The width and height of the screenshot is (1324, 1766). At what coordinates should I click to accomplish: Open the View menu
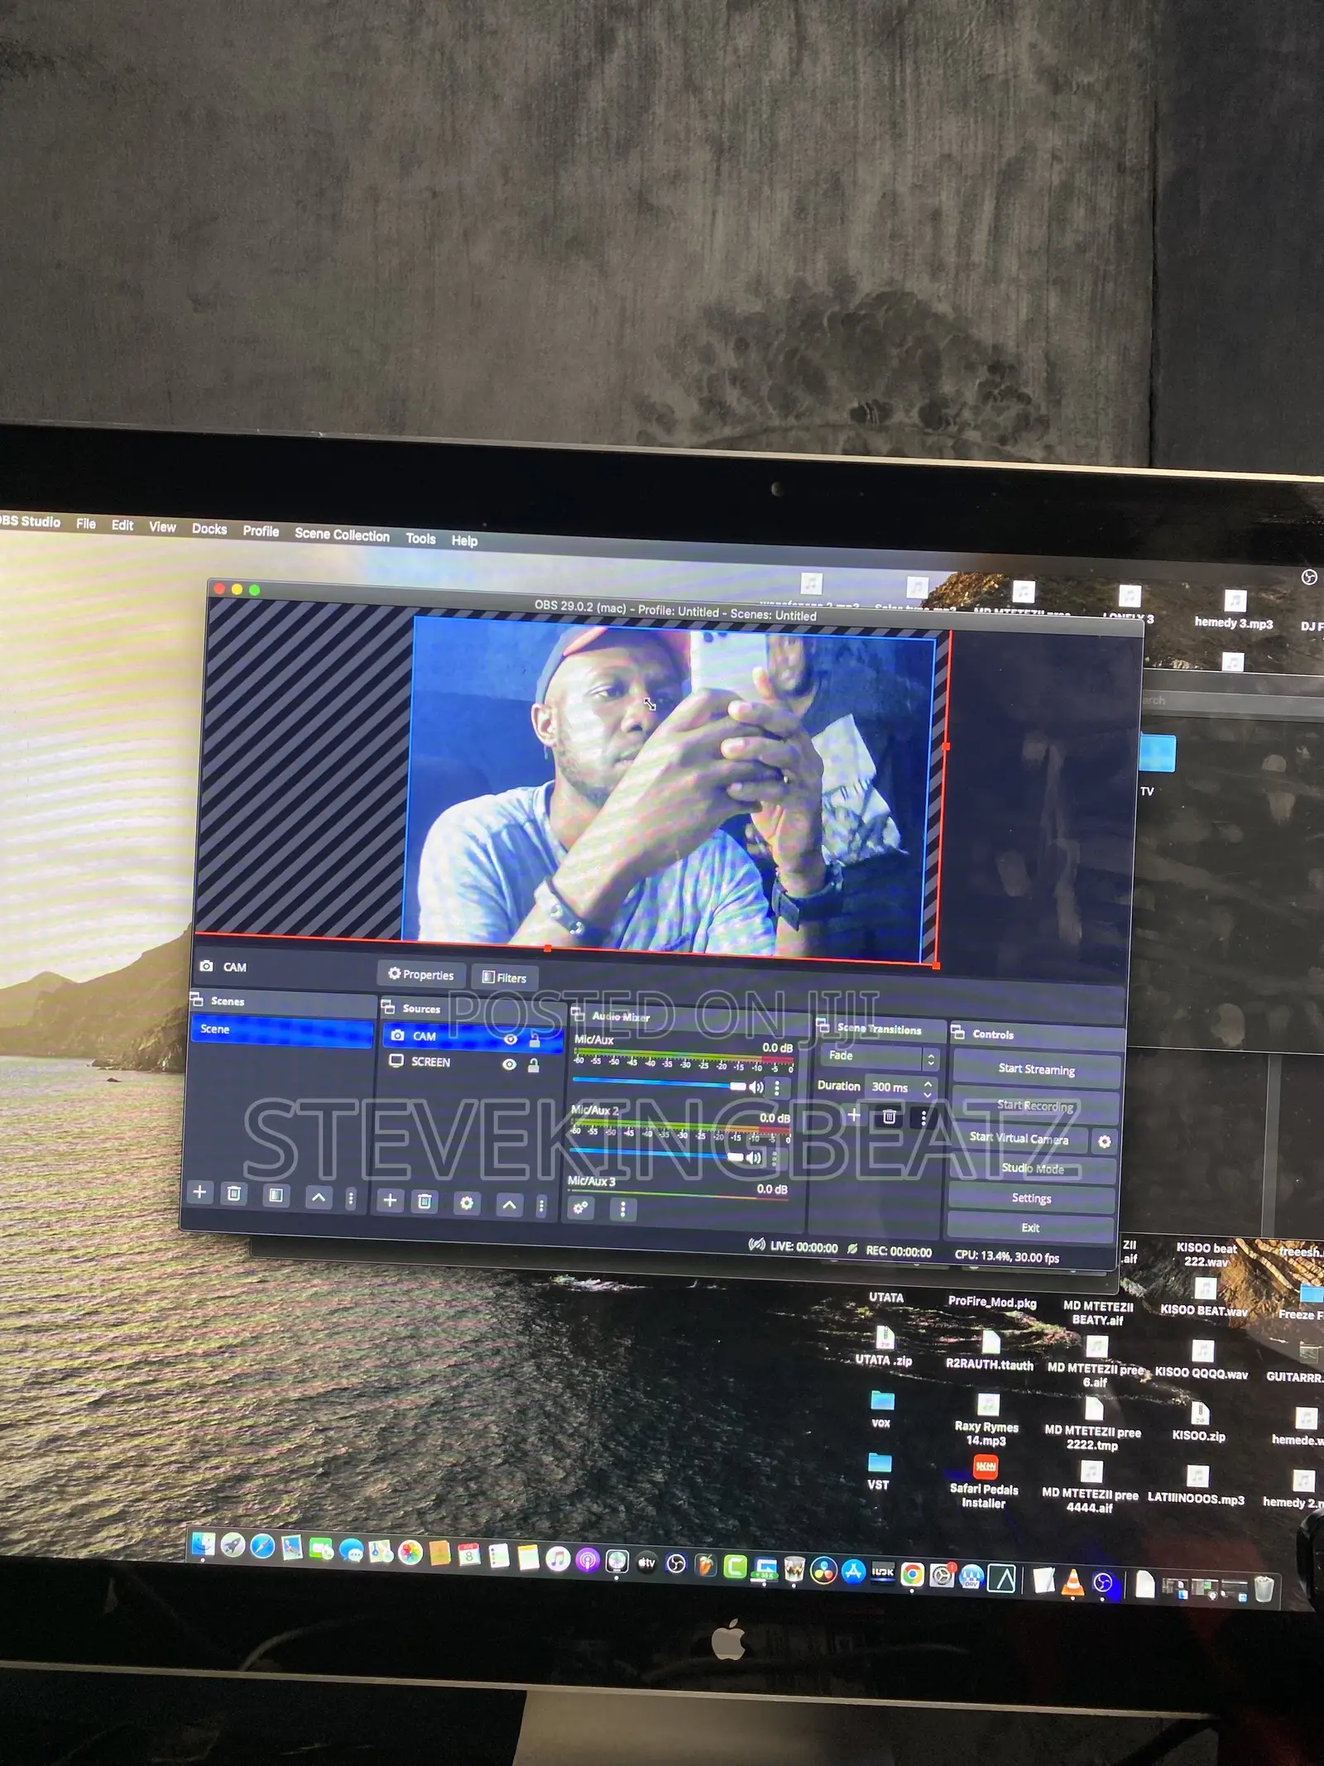[x=162, y=527]
